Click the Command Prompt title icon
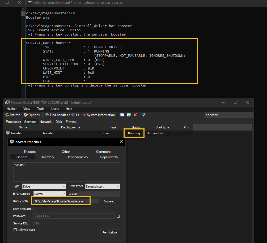 30,3
